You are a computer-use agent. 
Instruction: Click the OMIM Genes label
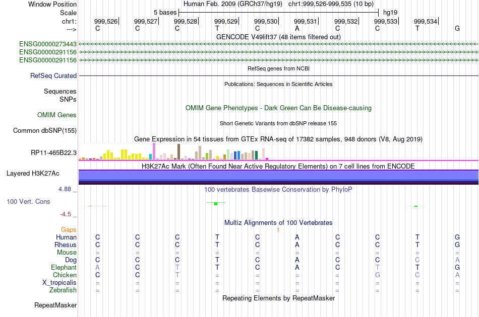coord(57,115)
